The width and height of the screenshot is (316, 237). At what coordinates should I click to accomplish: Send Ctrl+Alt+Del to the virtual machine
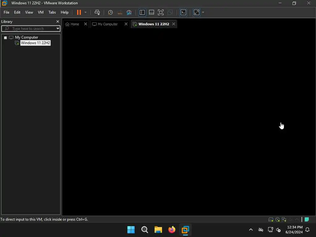click(97, 12)
